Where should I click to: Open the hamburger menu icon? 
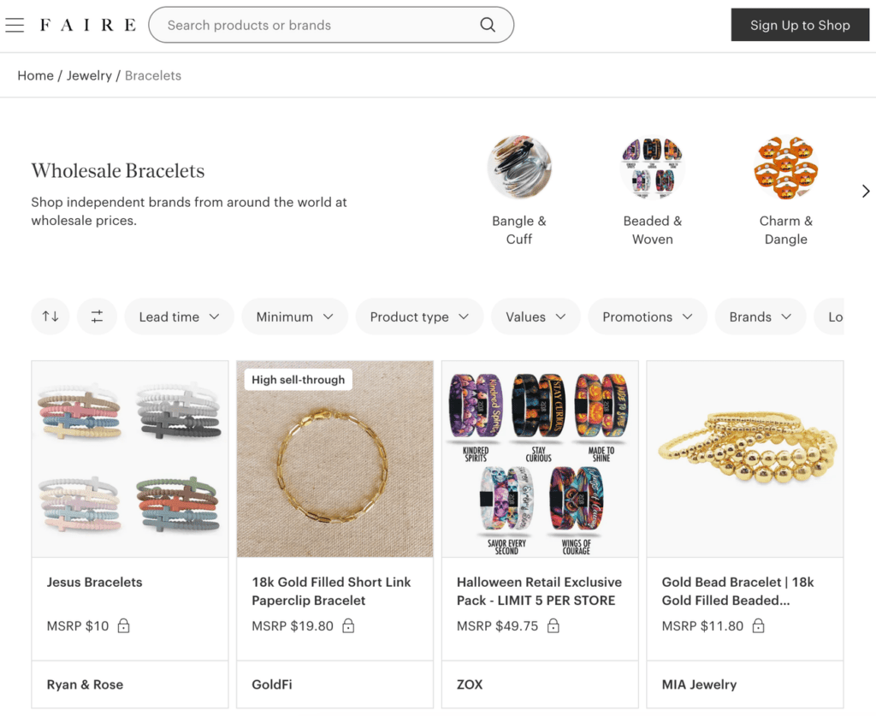[15, 25]
